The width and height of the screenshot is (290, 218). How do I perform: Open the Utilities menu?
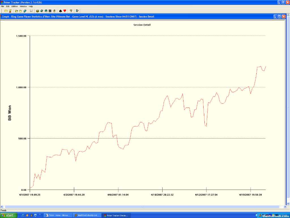point(14,6)
